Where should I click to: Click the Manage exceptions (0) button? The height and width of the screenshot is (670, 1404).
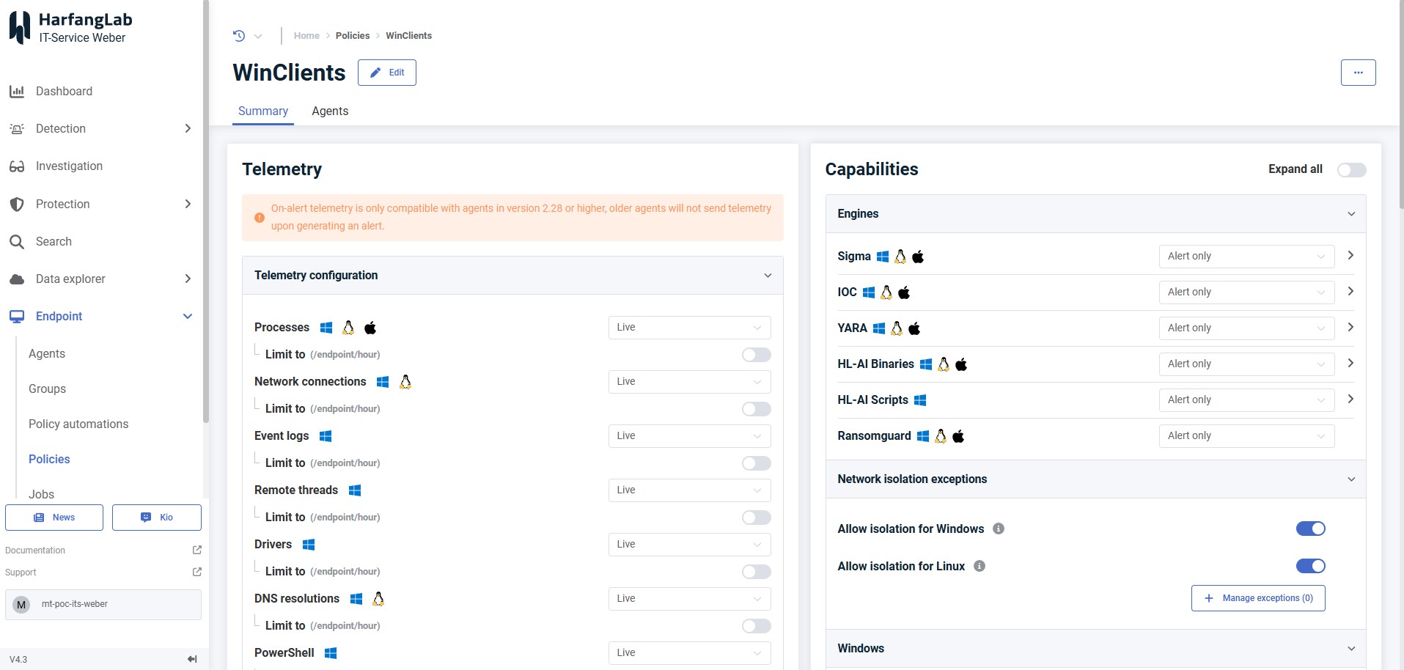pos(1258,598)
